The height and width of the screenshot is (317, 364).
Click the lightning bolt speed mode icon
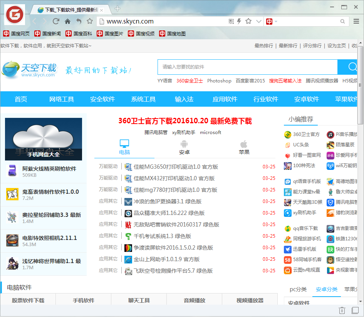click(239, 21)
